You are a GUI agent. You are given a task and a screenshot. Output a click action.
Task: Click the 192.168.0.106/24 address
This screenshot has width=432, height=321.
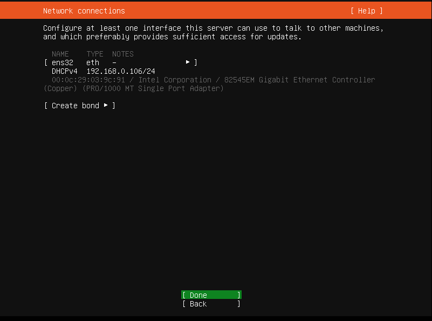121,71
